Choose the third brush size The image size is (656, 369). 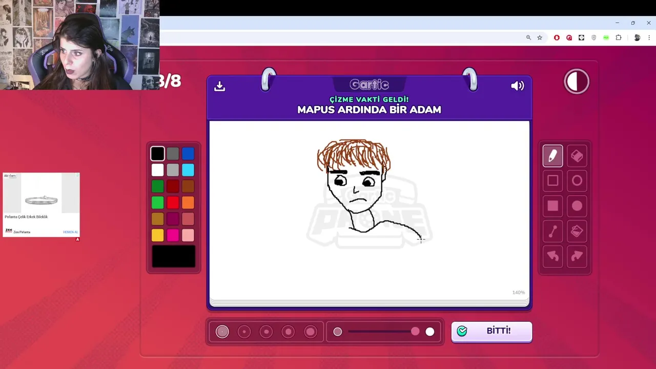tap(266, 332)
